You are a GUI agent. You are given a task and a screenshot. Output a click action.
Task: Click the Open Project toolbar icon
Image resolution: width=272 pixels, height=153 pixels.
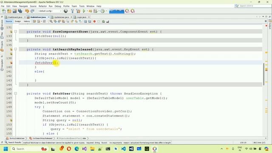(x=14, y=11)
